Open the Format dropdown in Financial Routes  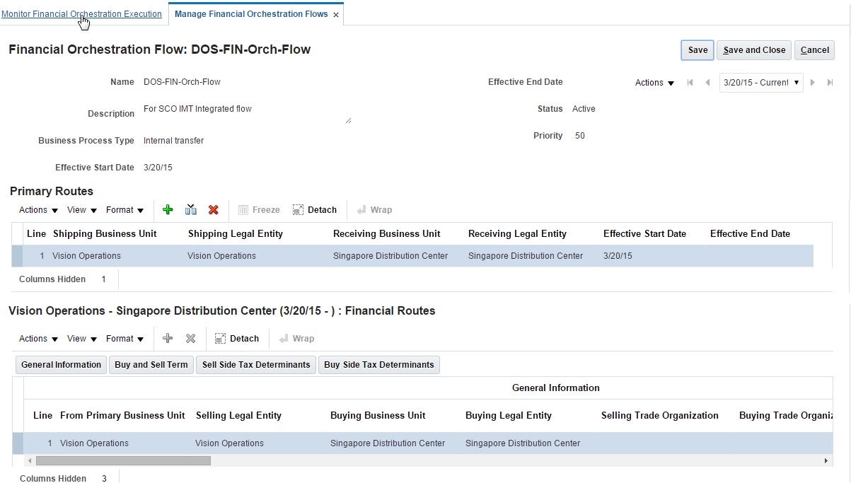tap(125, 339)
